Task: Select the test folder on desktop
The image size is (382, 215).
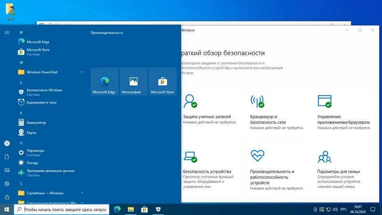Action: [10, 11]
